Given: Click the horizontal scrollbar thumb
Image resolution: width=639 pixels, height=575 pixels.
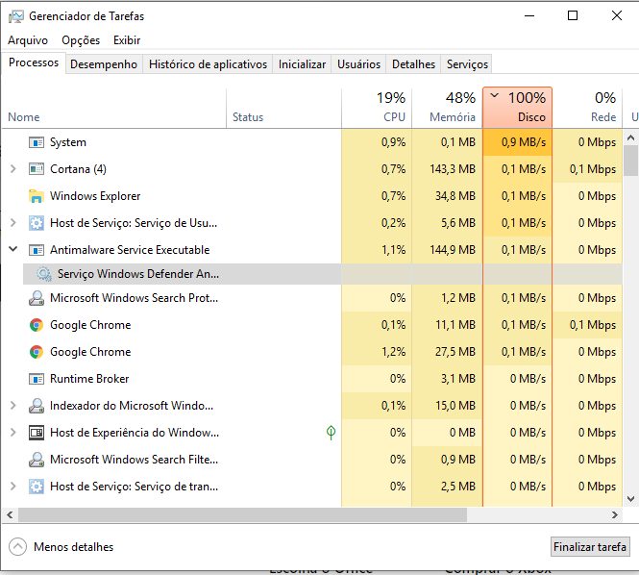Looking at the screenshot, I should pyautogui.click(x=242, y=515).
